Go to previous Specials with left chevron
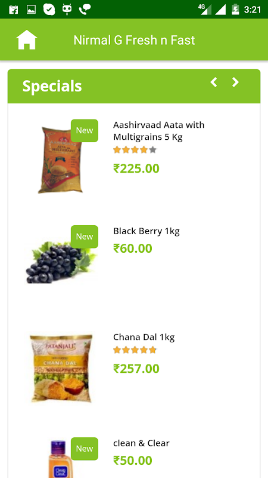 pos(214,82)
